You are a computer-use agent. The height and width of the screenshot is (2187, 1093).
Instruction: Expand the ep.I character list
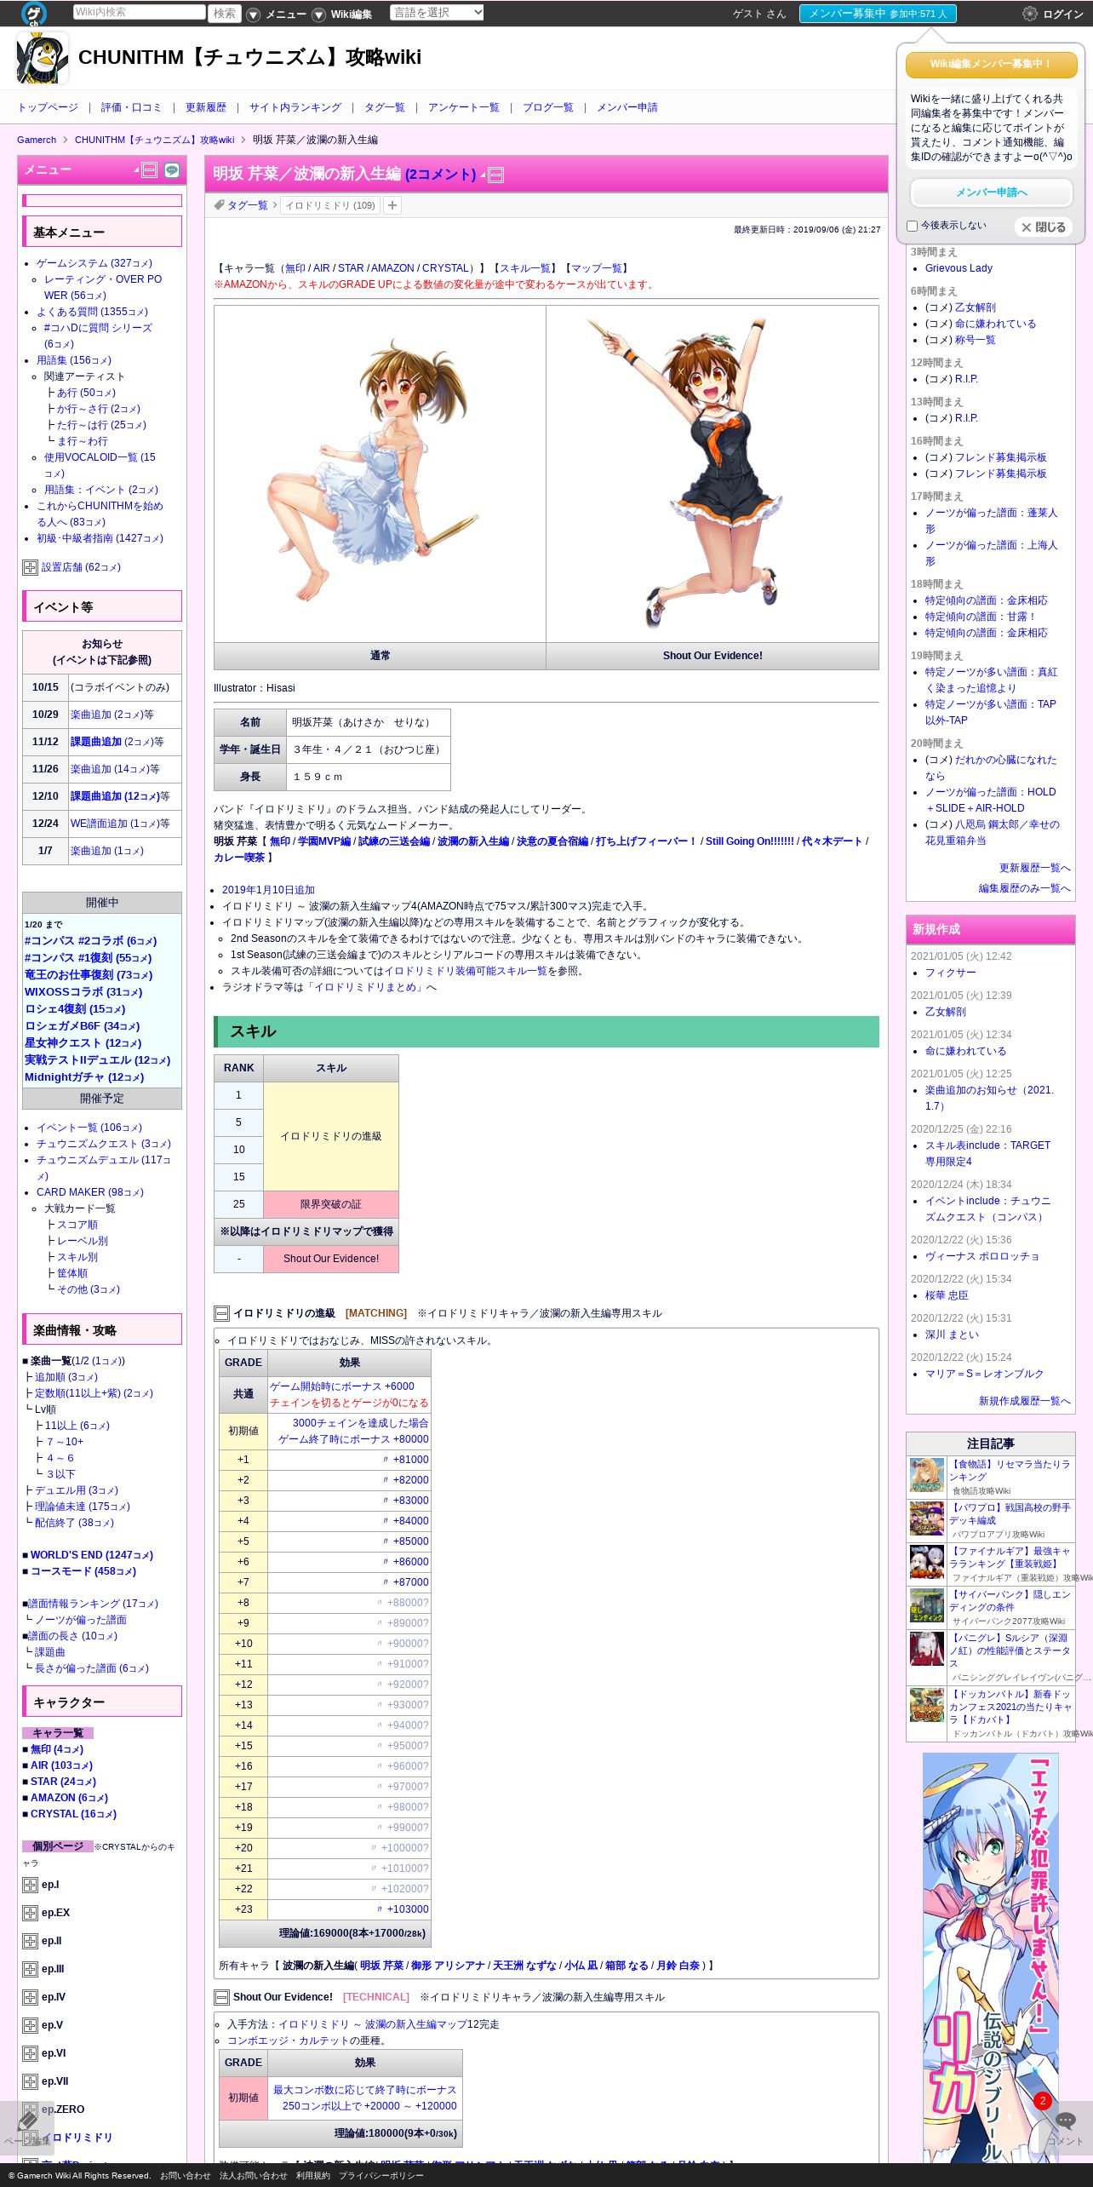coord(30,1885)
